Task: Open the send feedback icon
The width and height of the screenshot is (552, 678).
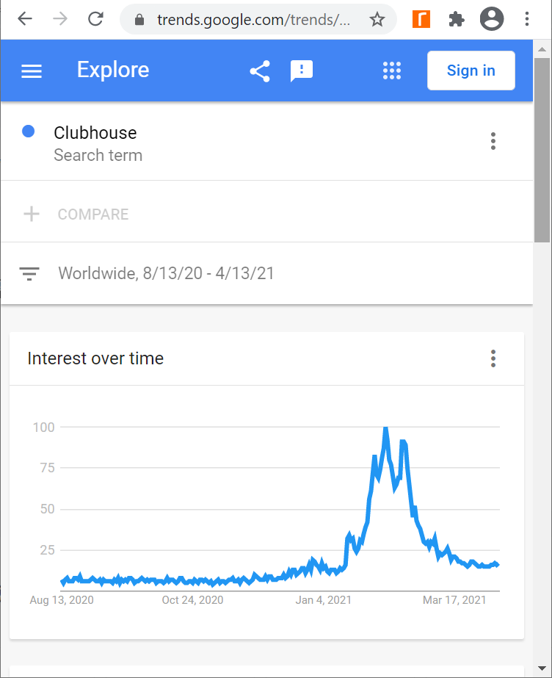Action: point(302,71)
